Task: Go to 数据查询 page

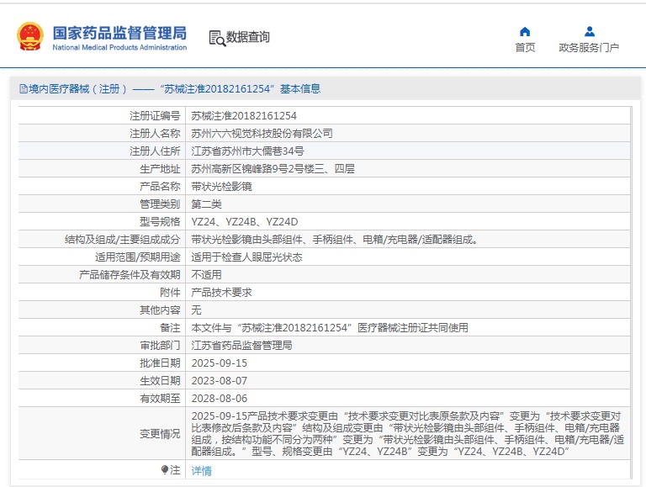Action: coord(248,37)
